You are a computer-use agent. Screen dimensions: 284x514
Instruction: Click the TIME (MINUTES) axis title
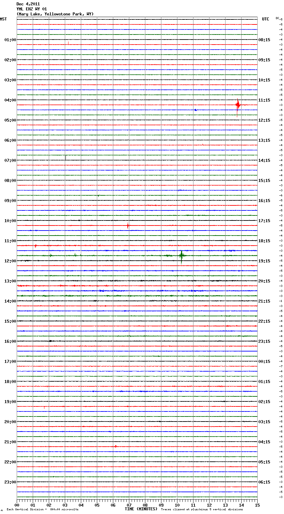click(x=141, y=509)
